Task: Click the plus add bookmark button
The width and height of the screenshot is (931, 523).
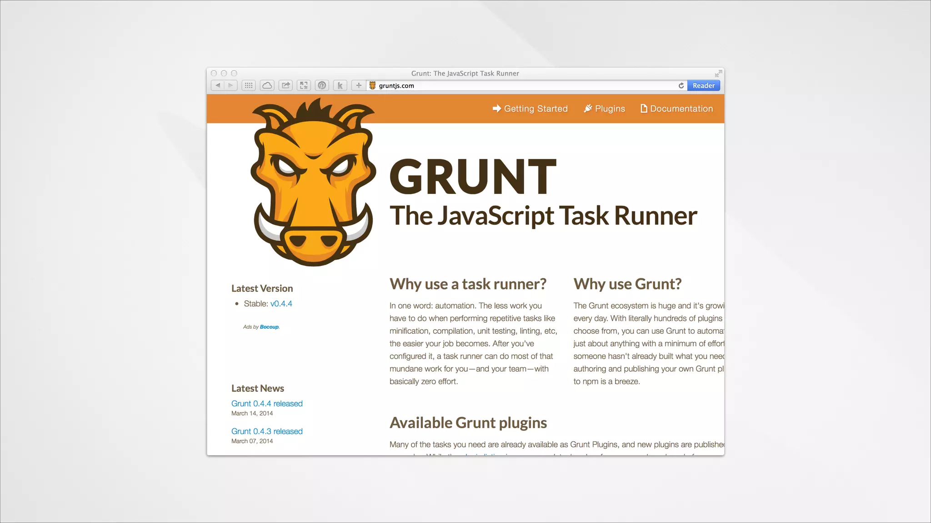Action: pos(359,85)
